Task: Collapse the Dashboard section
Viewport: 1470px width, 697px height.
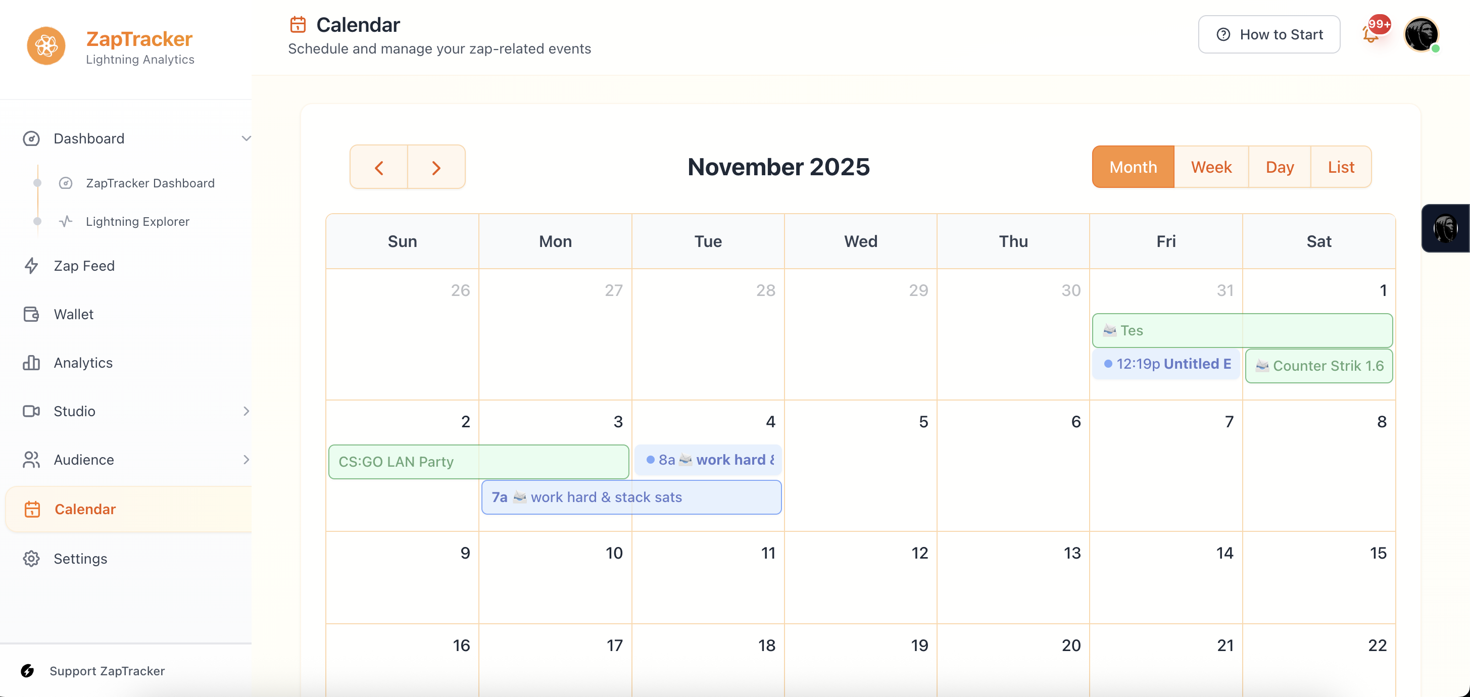Action: click(246, 138)
